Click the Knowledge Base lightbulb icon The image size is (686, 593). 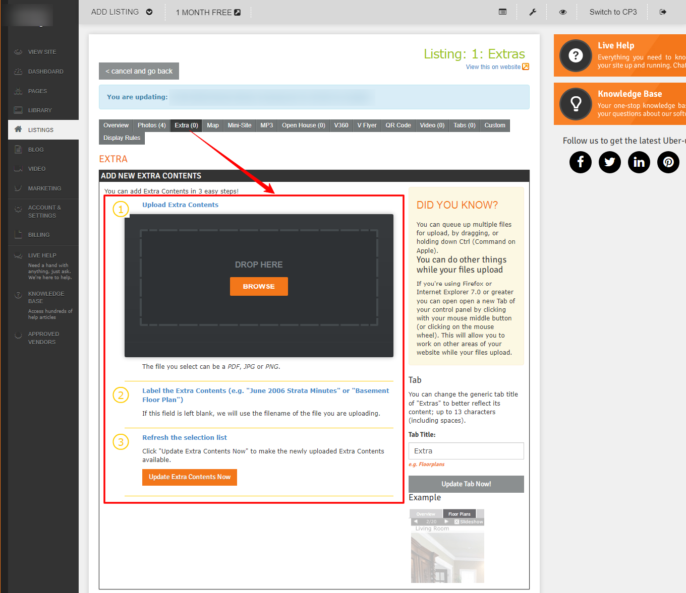click(576, 104)
